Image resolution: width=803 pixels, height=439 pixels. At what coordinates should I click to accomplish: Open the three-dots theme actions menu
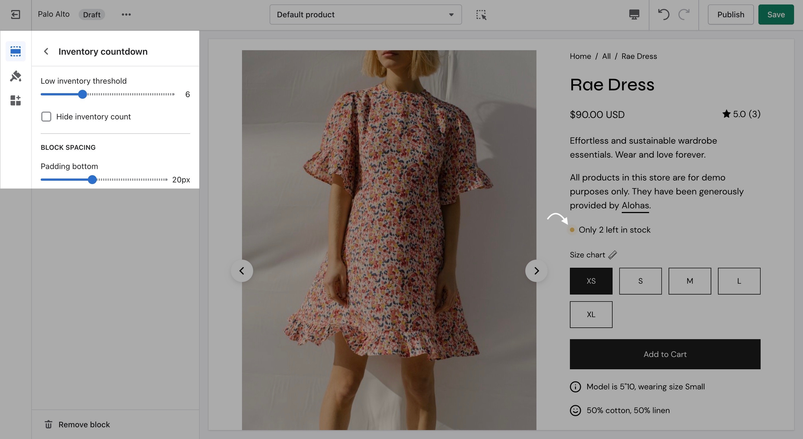(x=126, y=15)
